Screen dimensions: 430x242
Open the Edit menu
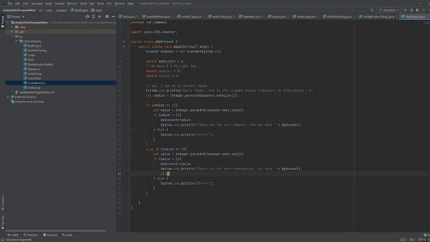[x=17, y=3]
